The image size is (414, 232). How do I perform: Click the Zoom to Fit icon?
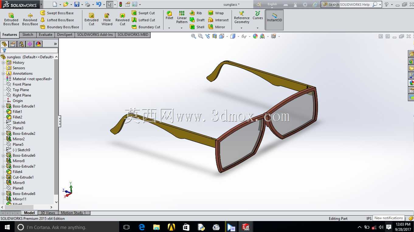click(193, 36)
